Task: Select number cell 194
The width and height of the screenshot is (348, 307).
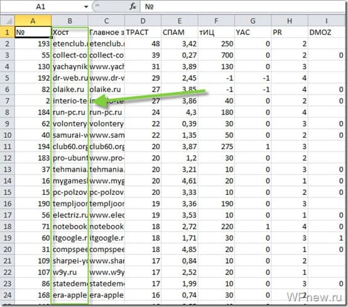Action: pos(33,147)
